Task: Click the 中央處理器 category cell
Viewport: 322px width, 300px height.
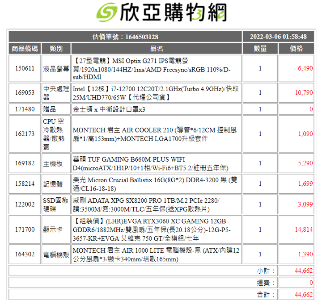Action: click(x=56, y=93)
